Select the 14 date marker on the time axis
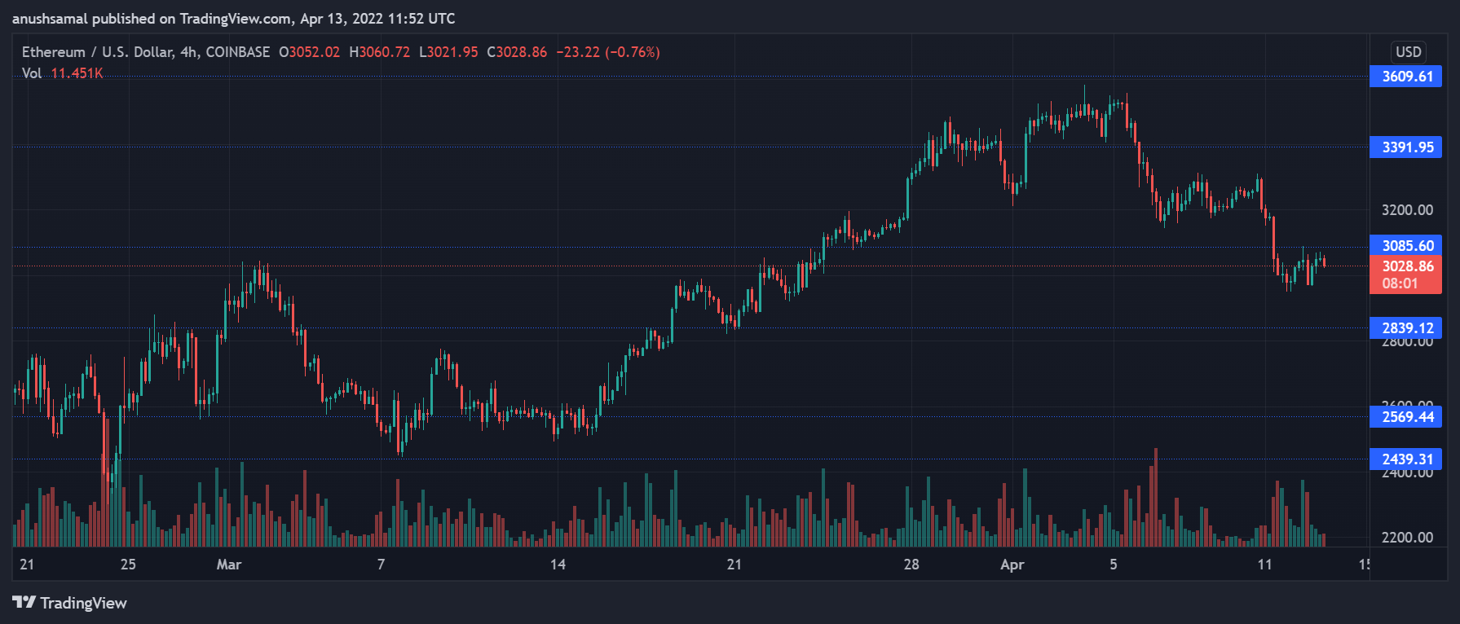This screenshot has height=624, width=1460. [558, 565]
